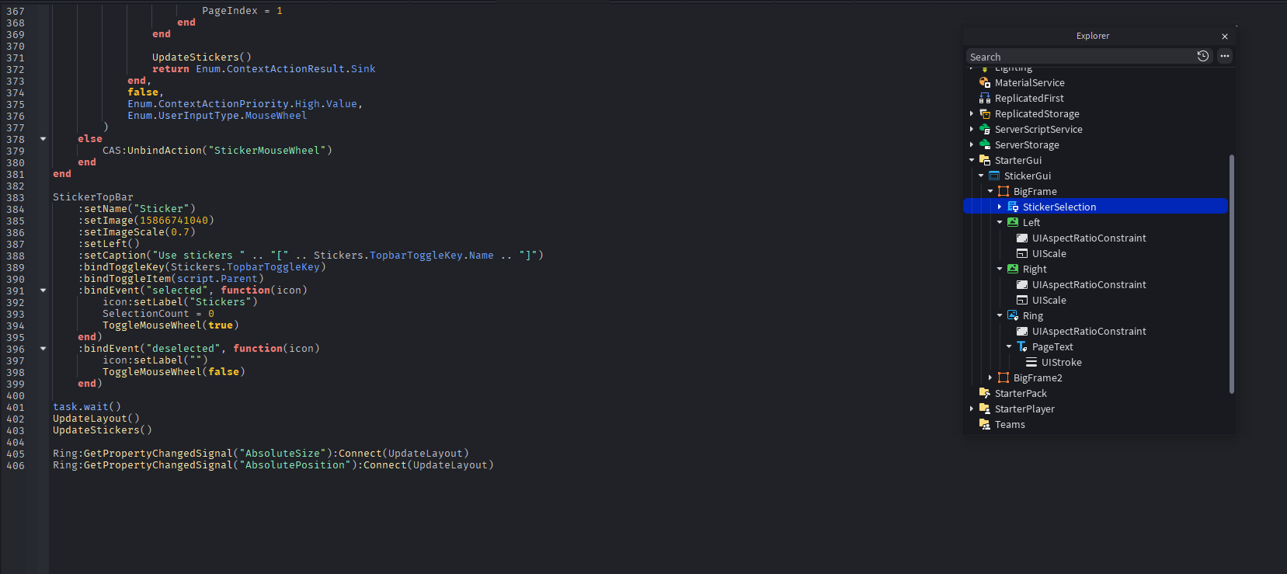Viewport: 1287px width, 574px height.
Task: Click the UIScale icon under Right
Action: [x=1022, y=300]
